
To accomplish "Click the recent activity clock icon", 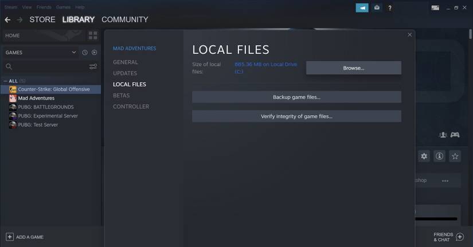I will point(85,53).
